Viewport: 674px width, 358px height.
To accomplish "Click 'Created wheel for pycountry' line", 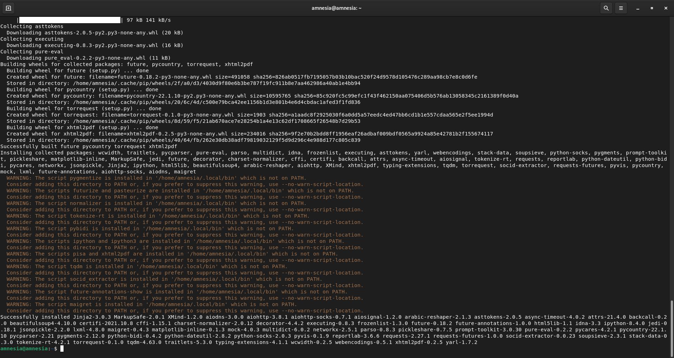I will (x=262, y=96).
